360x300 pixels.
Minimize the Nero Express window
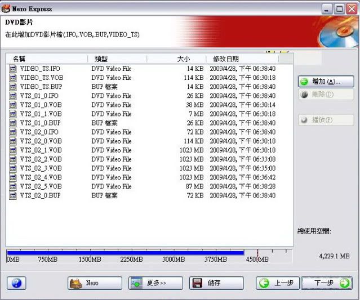[x=327, y=9]
